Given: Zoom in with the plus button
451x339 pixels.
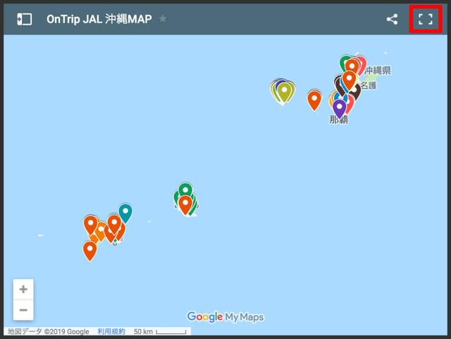Looking at the screenshot, I should (x=23, y=289).
